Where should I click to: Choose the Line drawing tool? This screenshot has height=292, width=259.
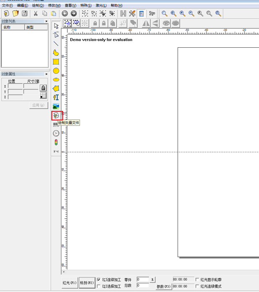[x=56, y=44]
